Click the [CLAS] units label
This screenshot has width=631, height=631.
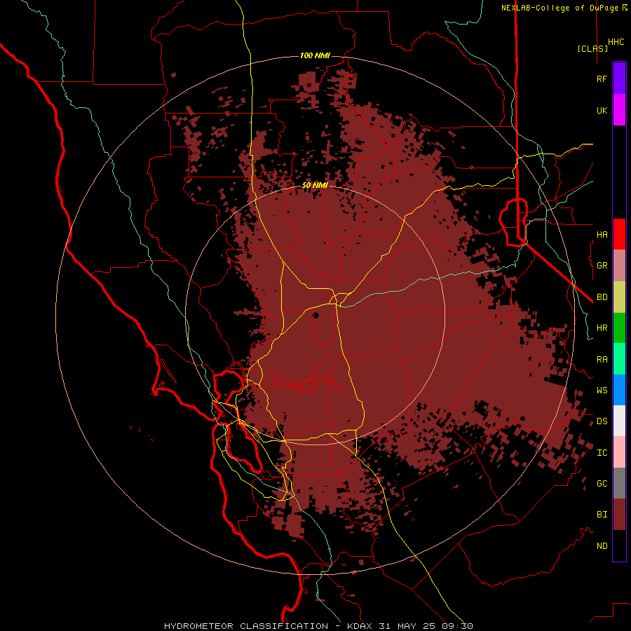592,48
